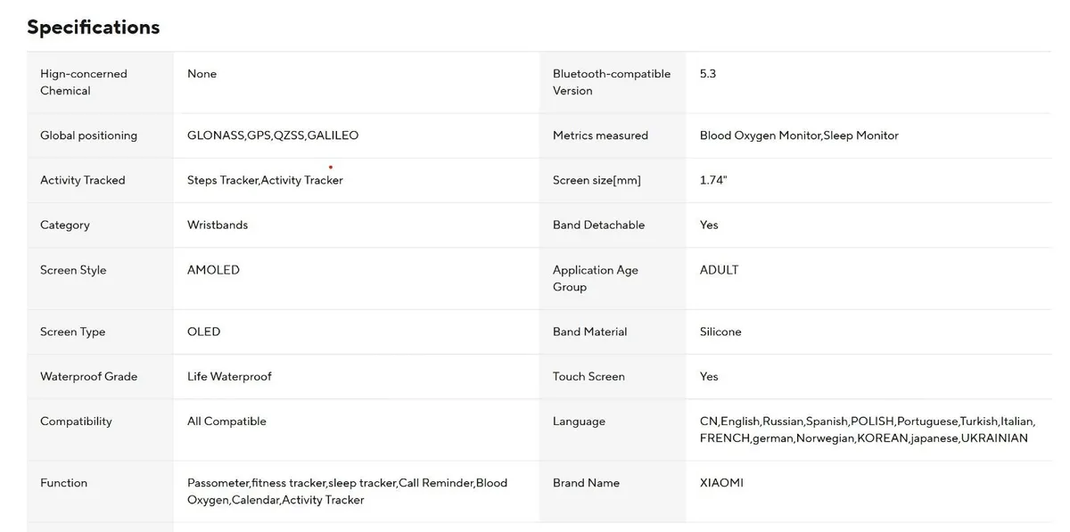Image resolution: width=1070 pixels, height=532 pixels.
Task: Select Steps Tracker,Activity Tracker value
Action: (265, 180)
